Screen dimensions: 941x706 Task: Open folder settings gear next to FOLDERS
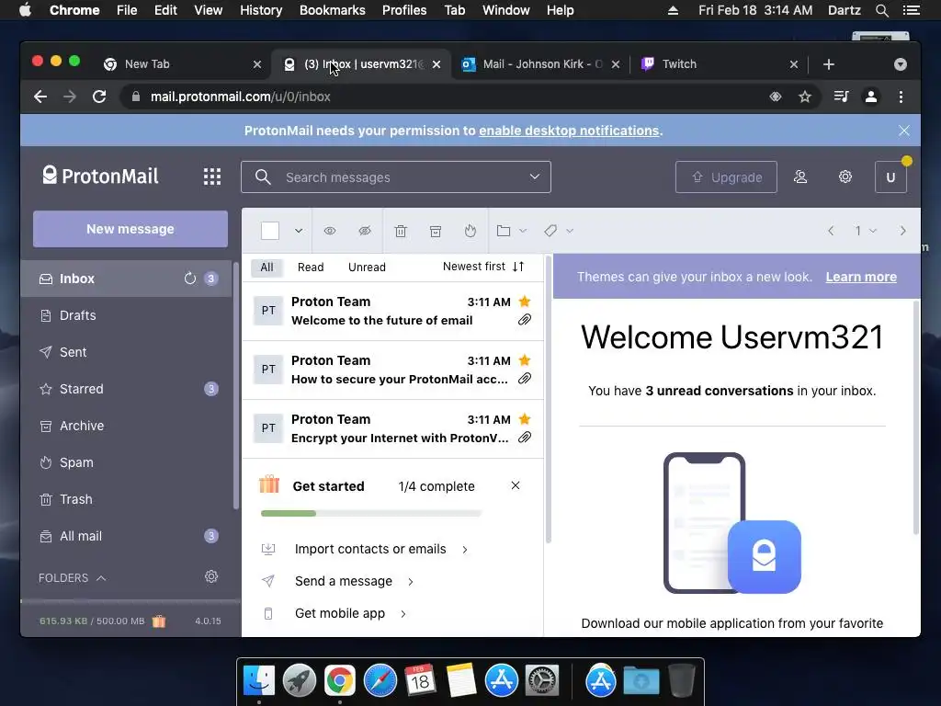[x=211, y=577]
